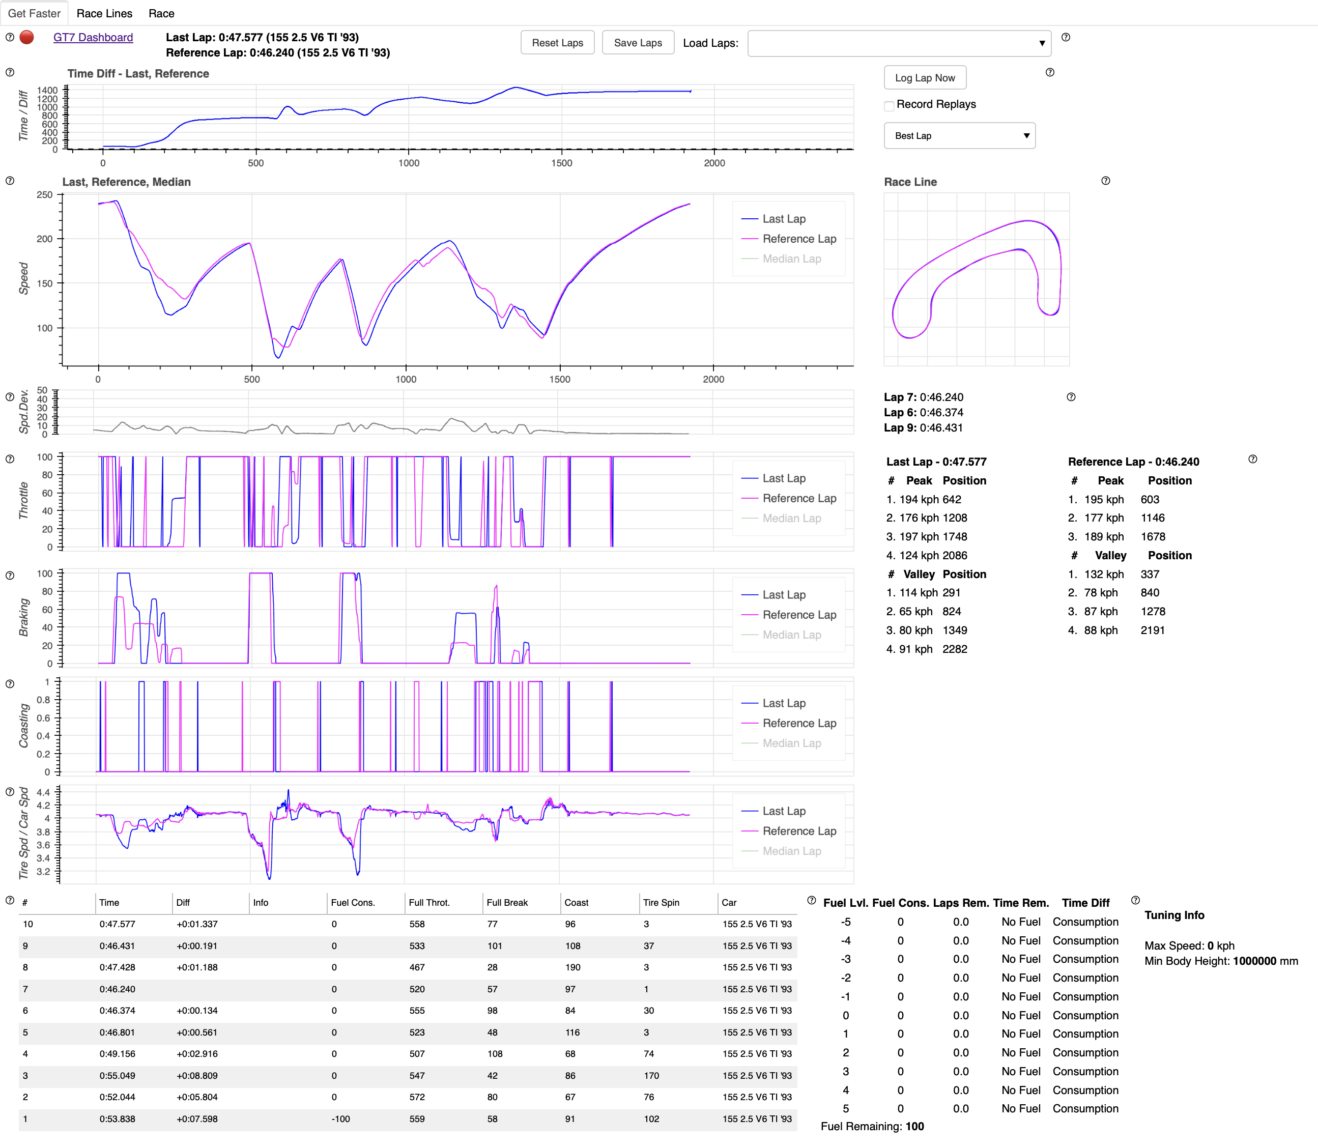Click help icon next to Log Lap Now
This screenshot has width=1318, height=1148.
click(1049, 72)
